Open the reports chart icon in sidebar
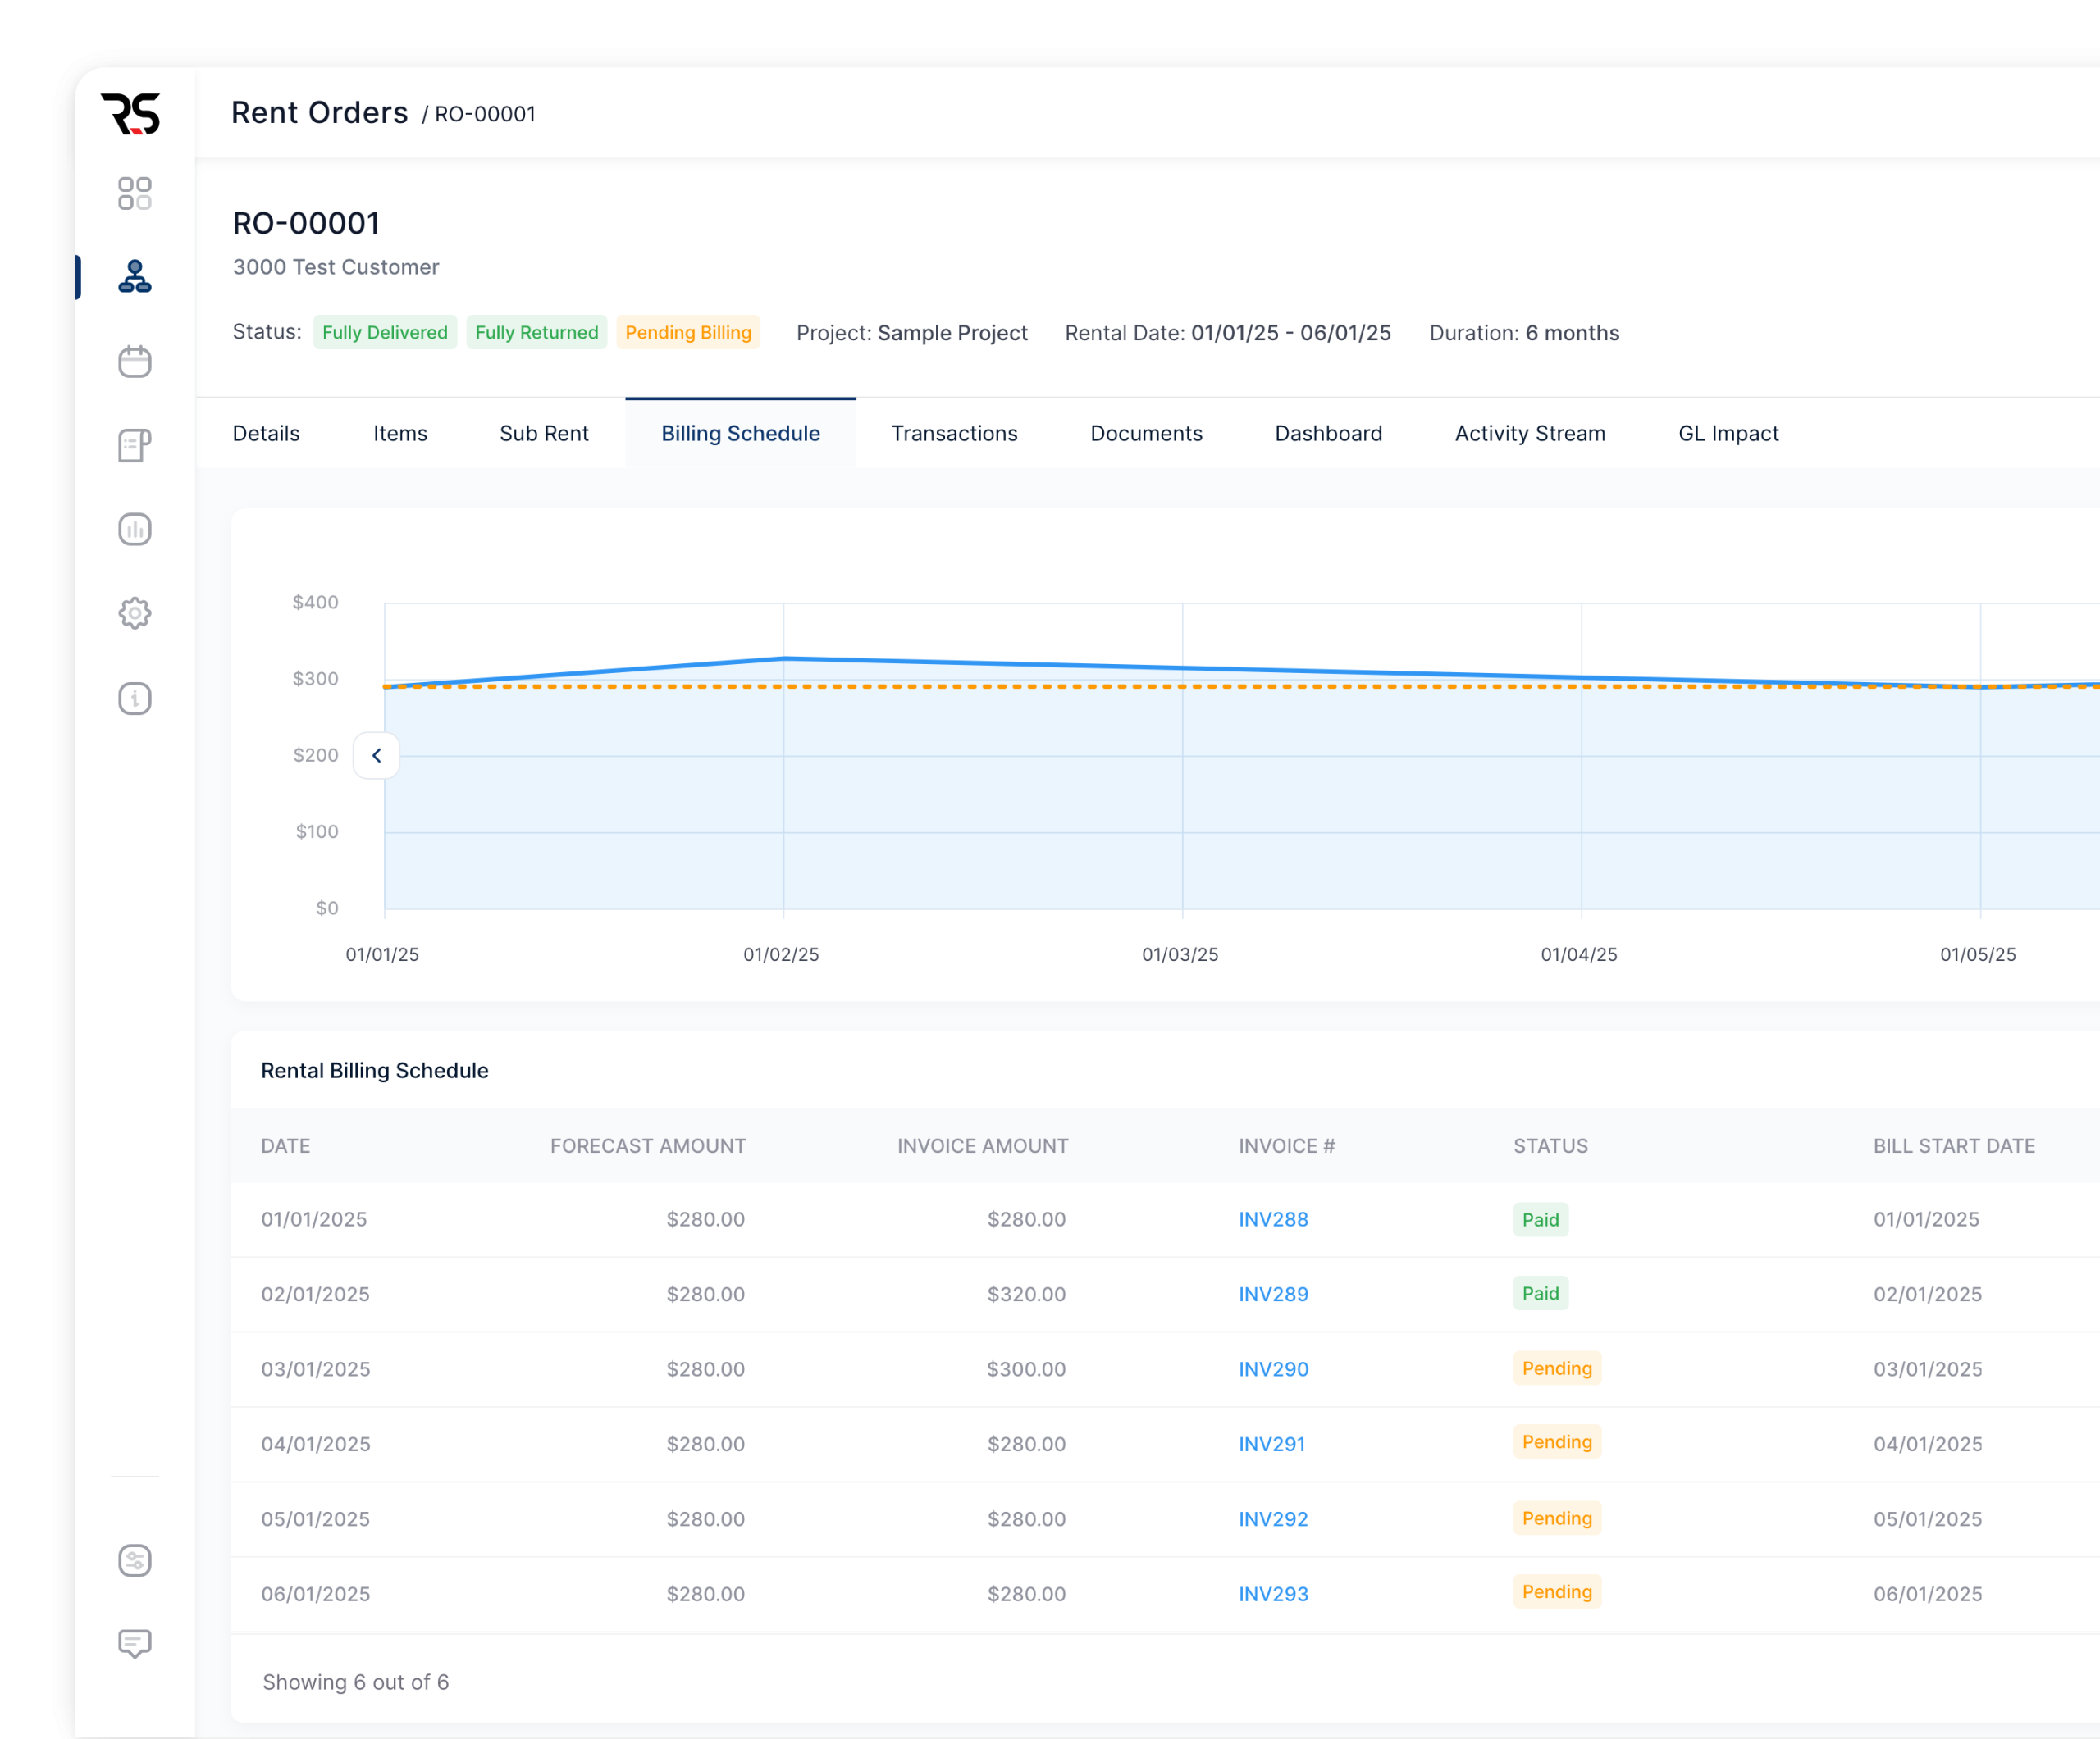This screenshot has height=1739, width=2100. (135, 529)
